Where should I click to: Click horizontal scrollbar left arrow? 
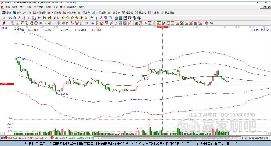click(98, 138)
